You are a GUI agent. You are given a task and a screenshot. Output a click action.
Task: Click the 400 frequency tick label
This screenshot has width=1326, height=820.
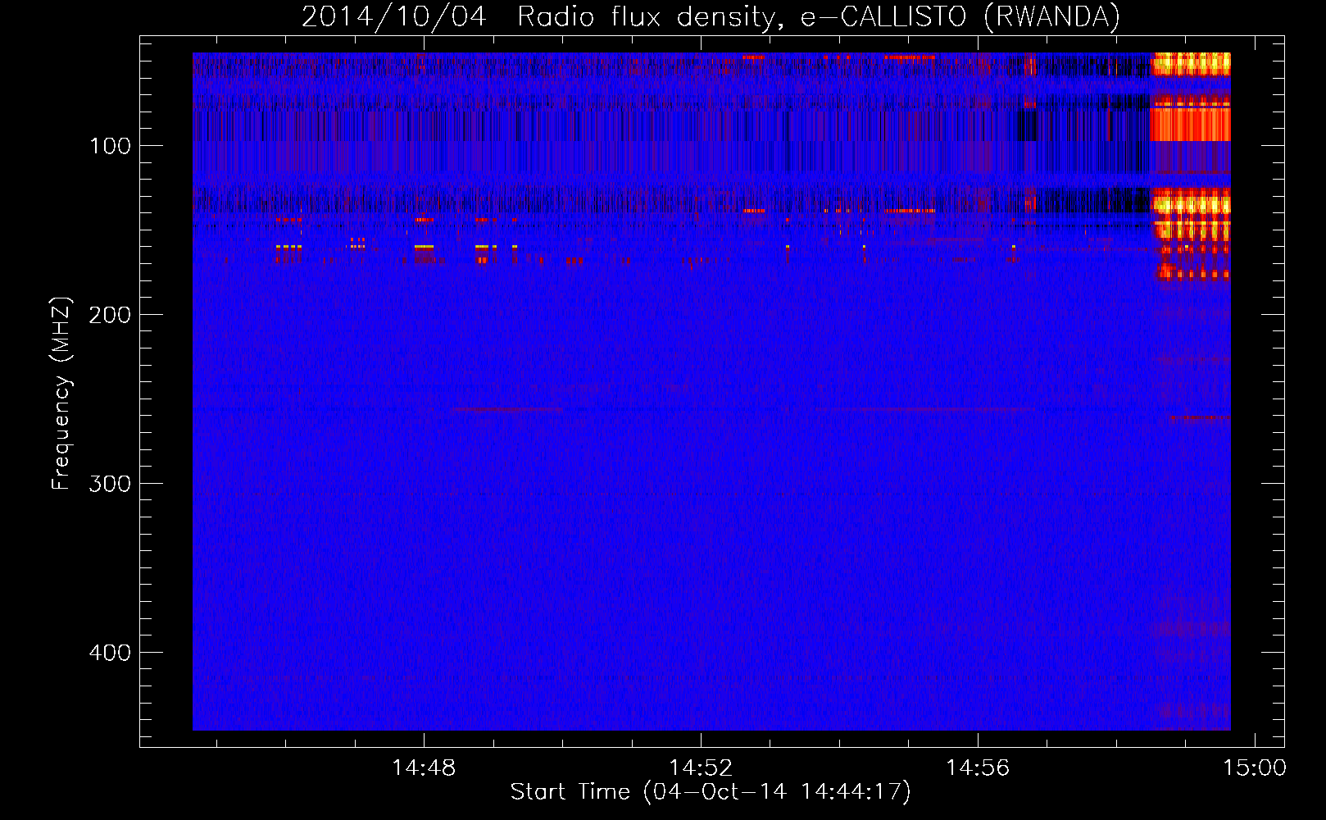[x=111, y=653]
